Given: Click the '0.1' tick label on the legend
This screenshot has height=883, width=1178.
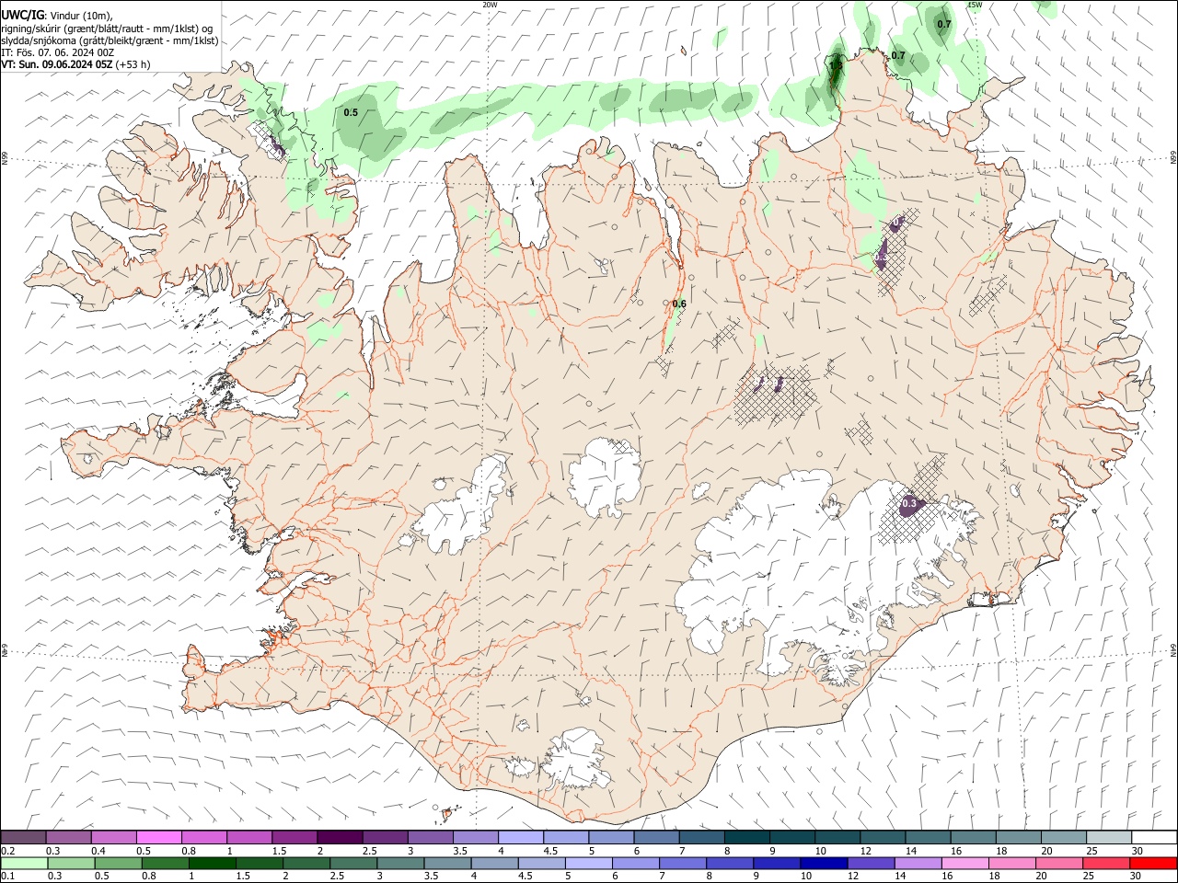Looking at the screenshot, I should click(x=7, y=877).
